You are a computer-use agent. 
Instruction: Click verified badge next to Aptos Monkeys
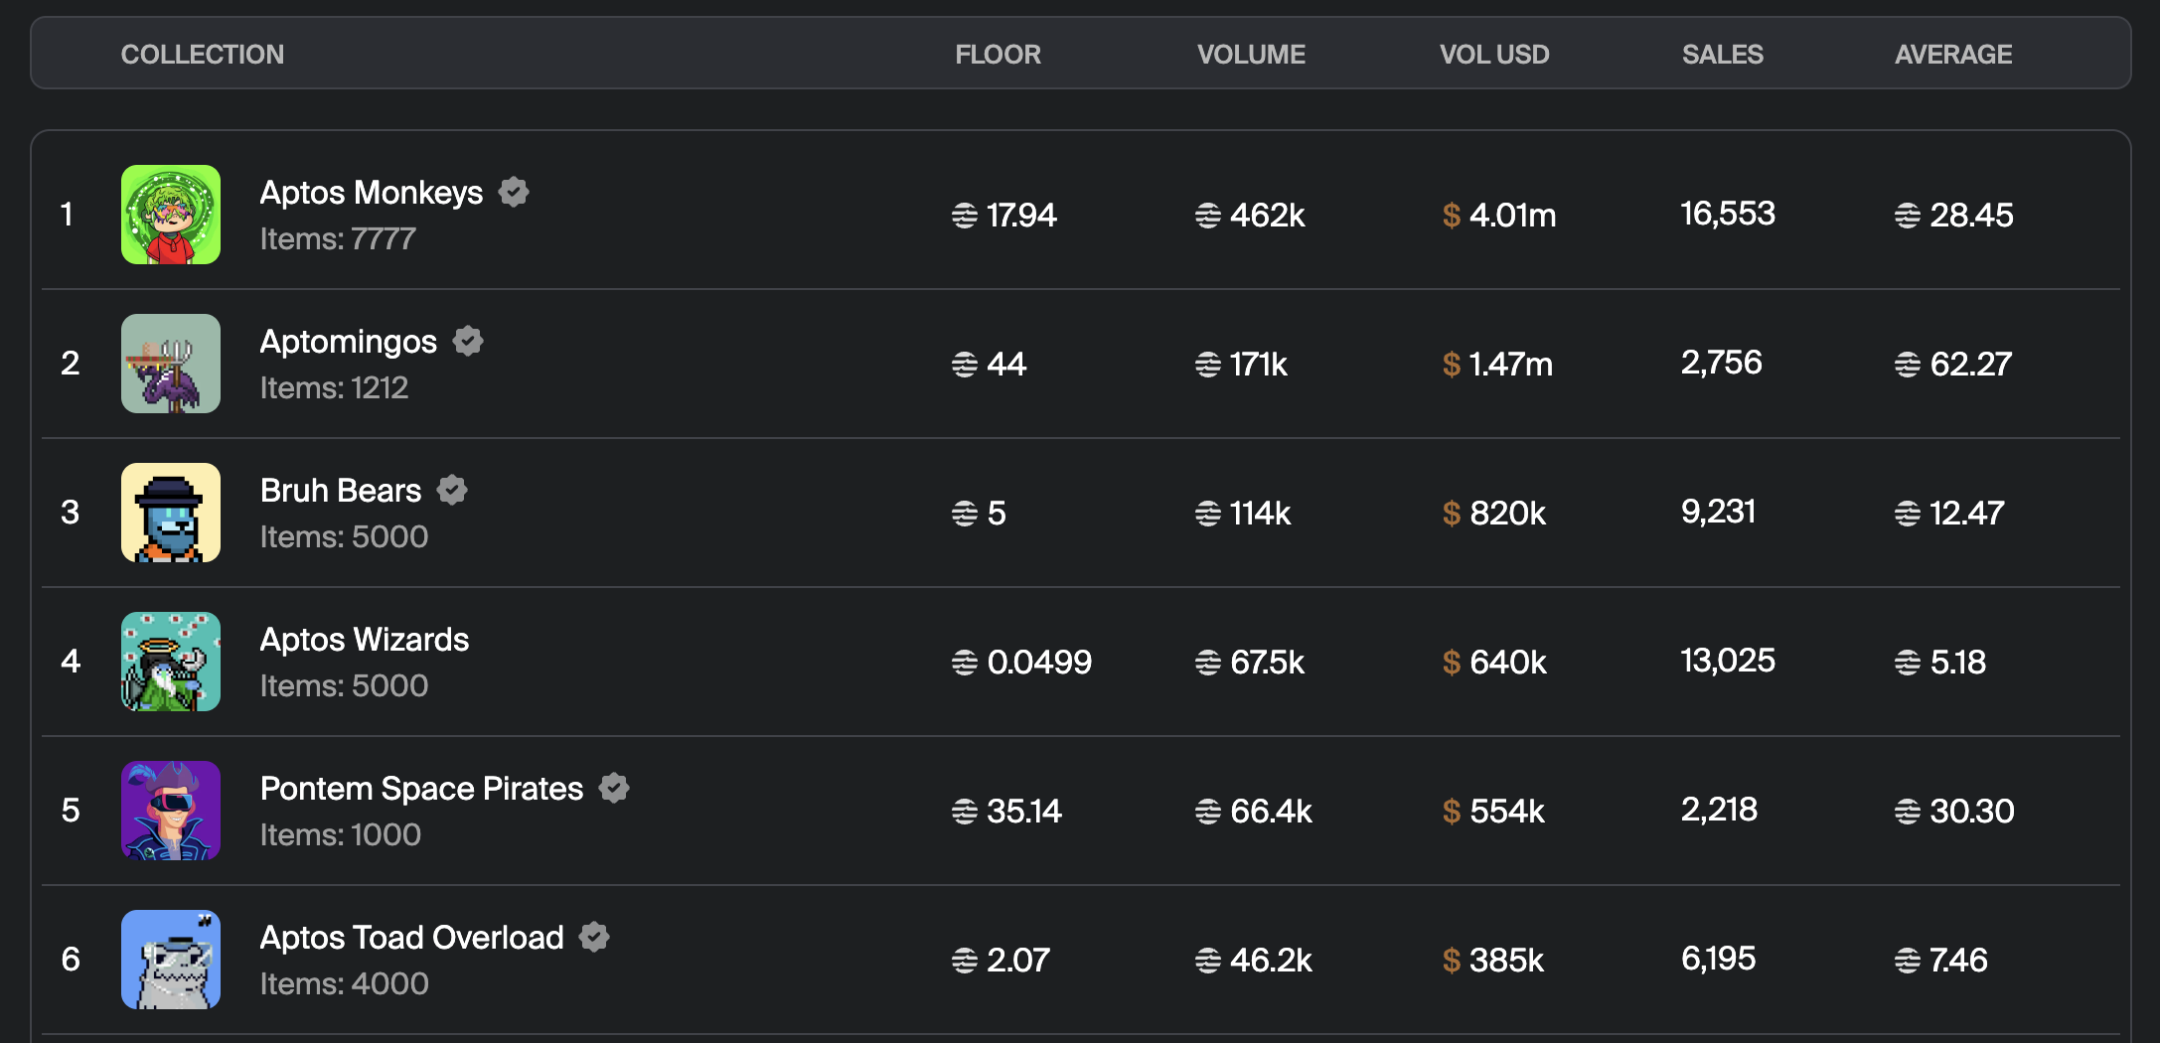click(514, 192)
